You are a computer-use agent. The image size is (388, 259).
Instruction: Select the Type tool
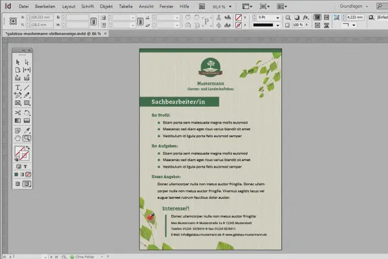(17, 87)
